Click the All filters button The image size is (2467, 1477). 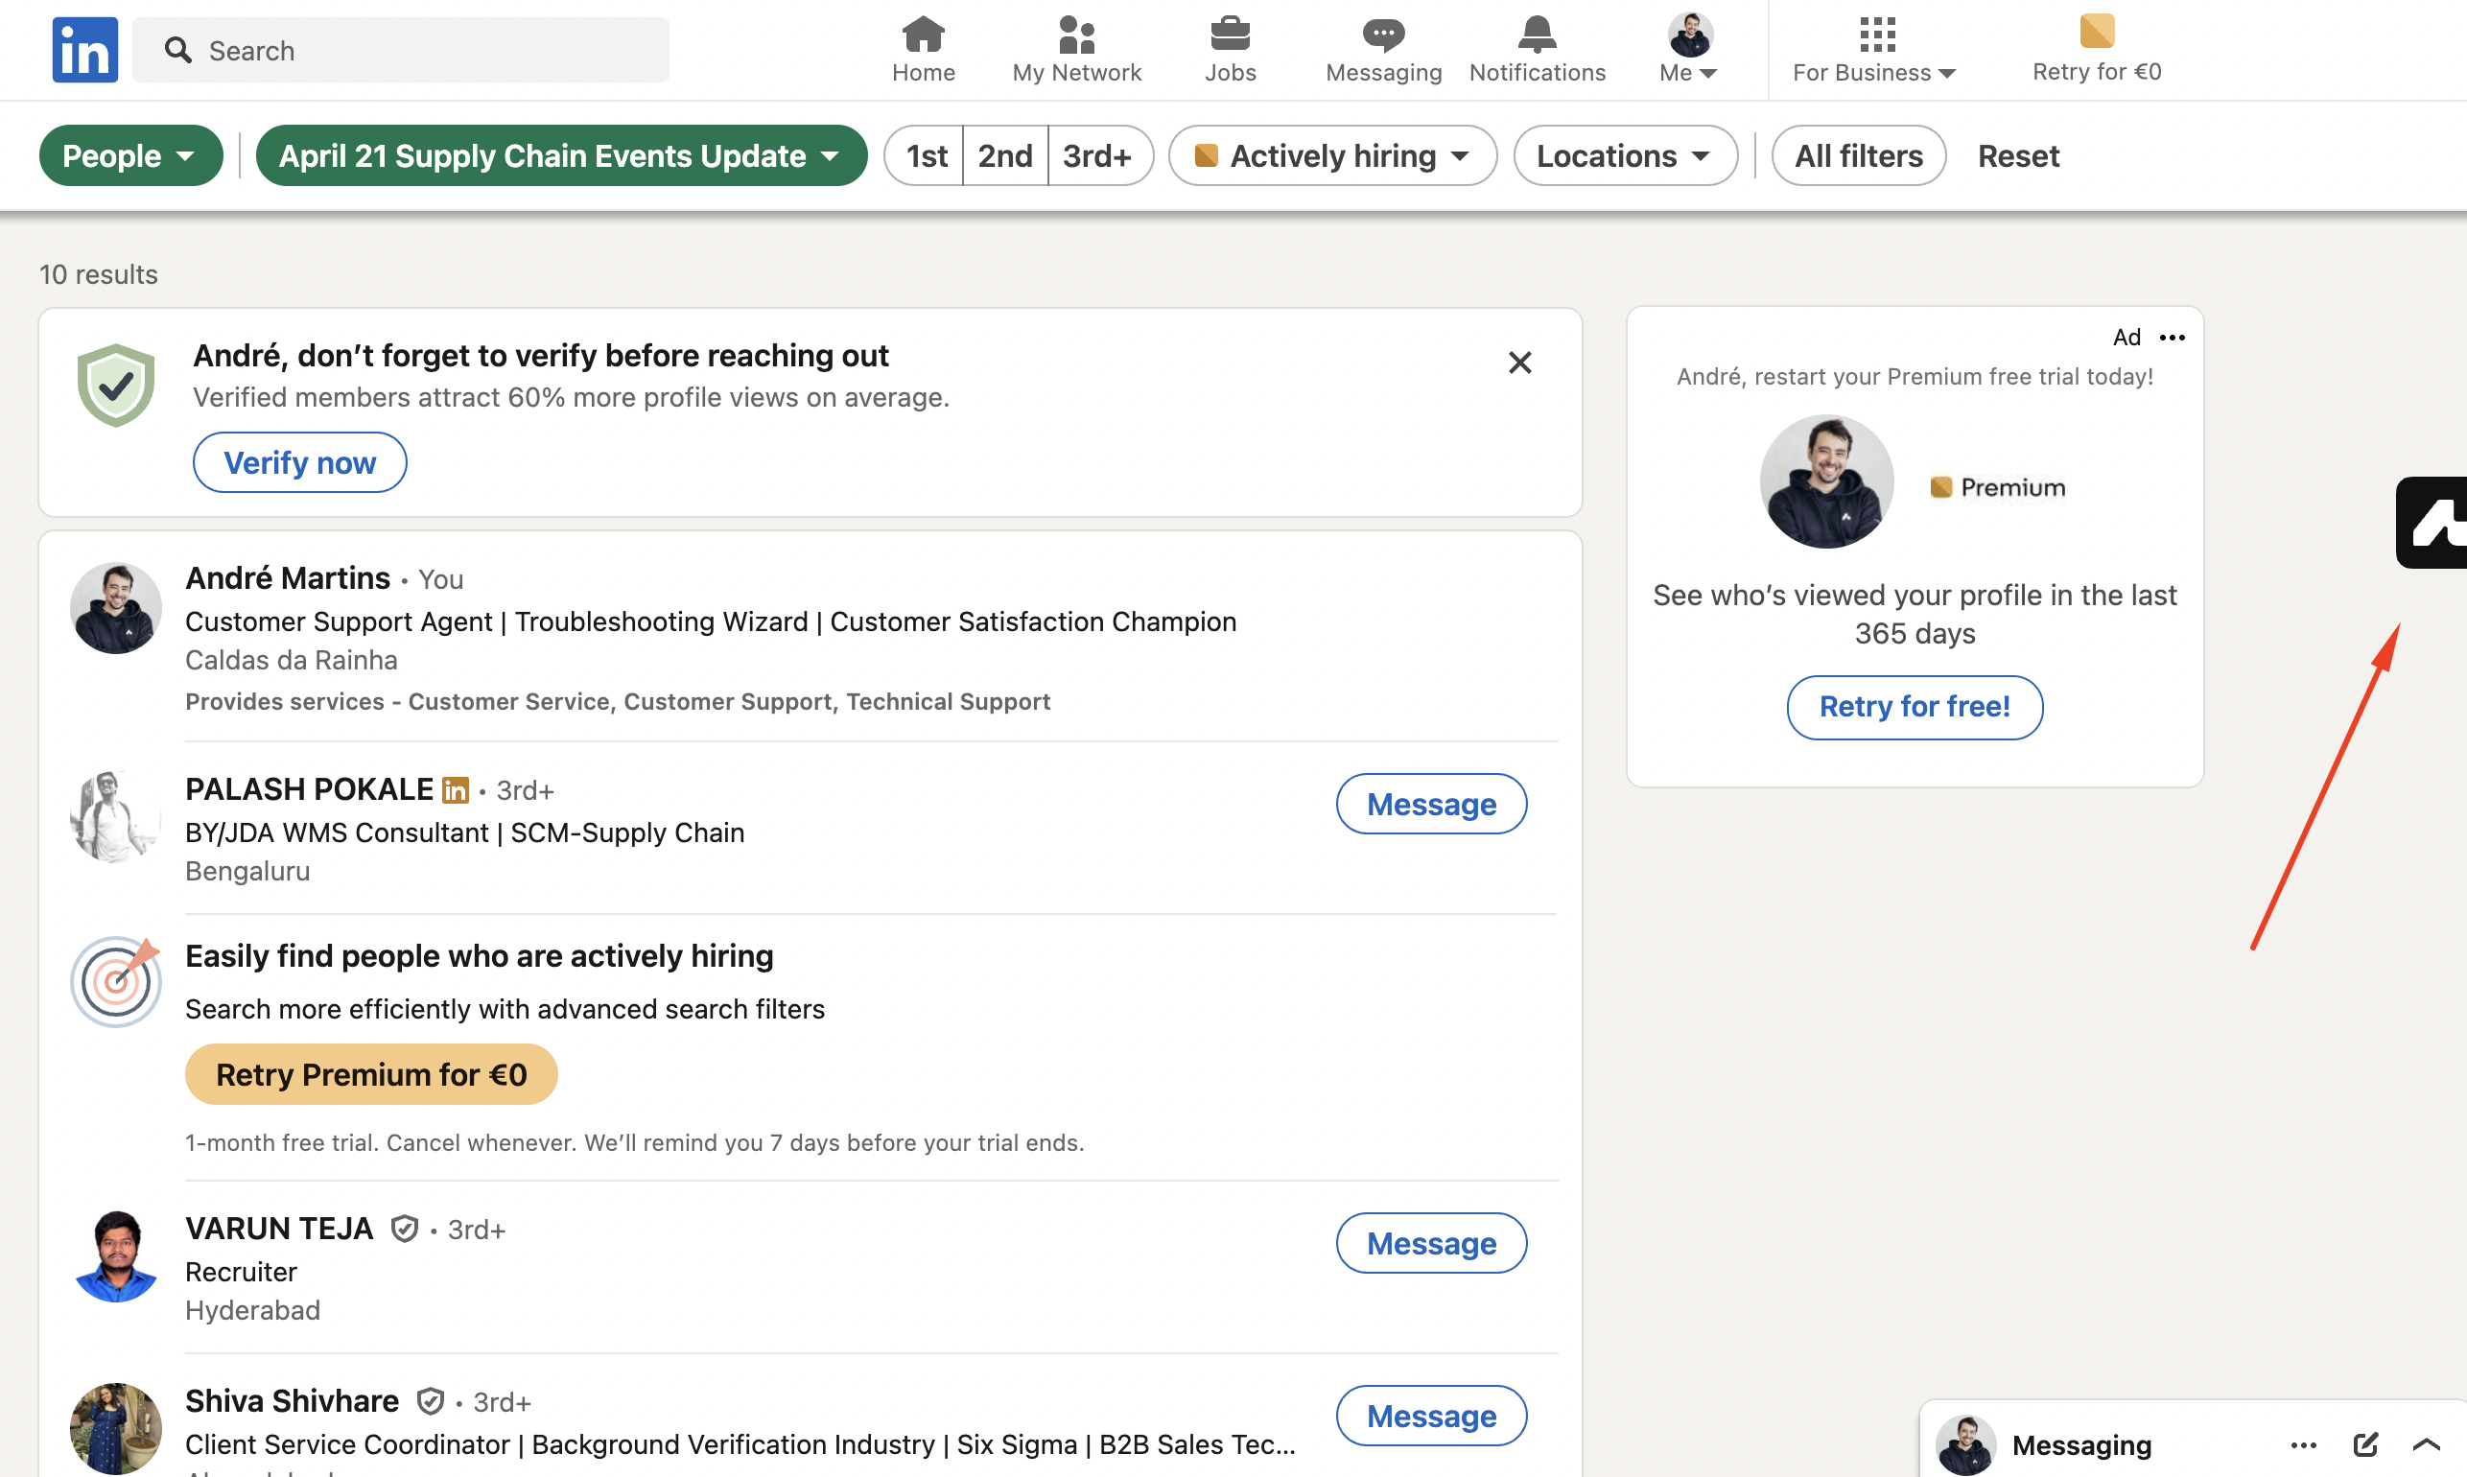pos(1858,155)
